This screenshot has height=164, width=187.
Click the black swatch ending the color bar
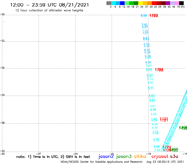(x=181, y=3)
